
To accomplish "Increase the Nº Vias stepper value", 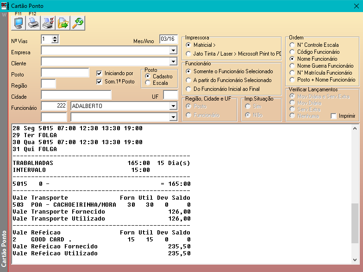I will (55, 37).
